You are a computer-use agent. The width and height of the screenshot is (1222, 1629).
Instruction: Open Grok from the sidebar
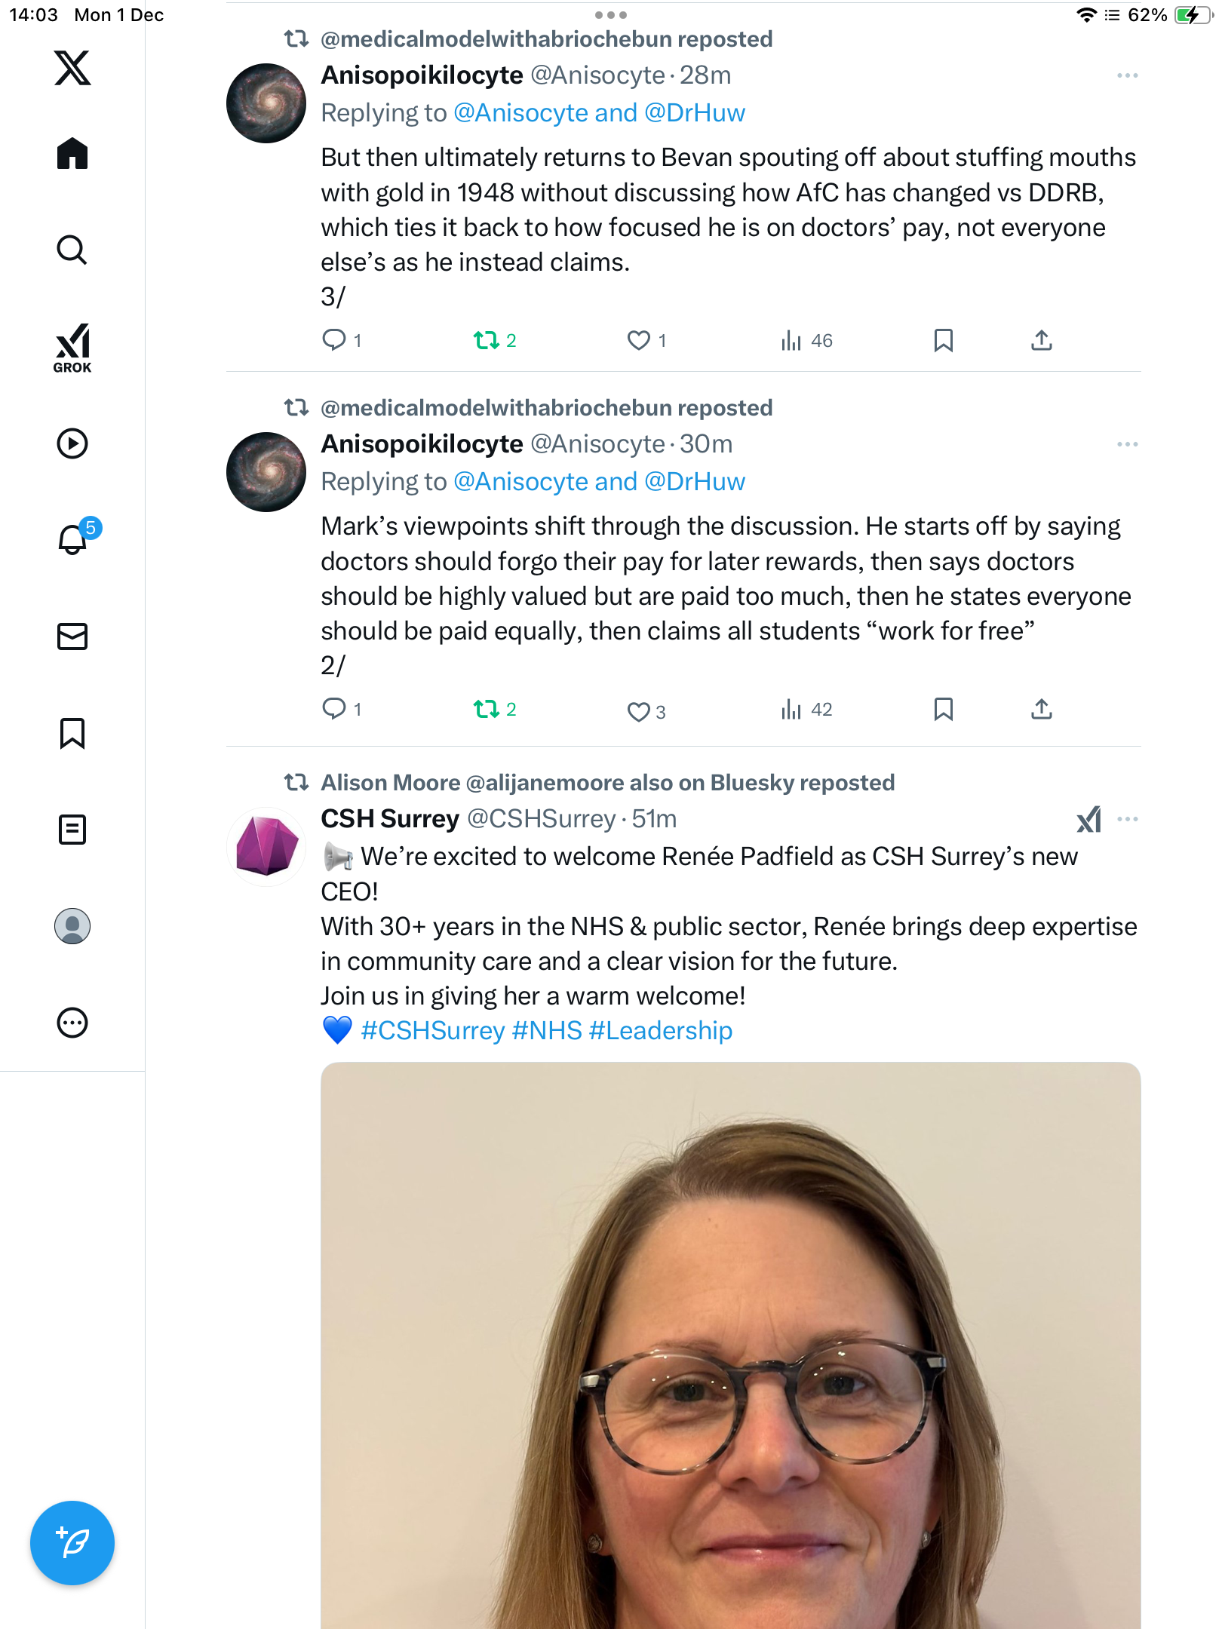point(72,348)
